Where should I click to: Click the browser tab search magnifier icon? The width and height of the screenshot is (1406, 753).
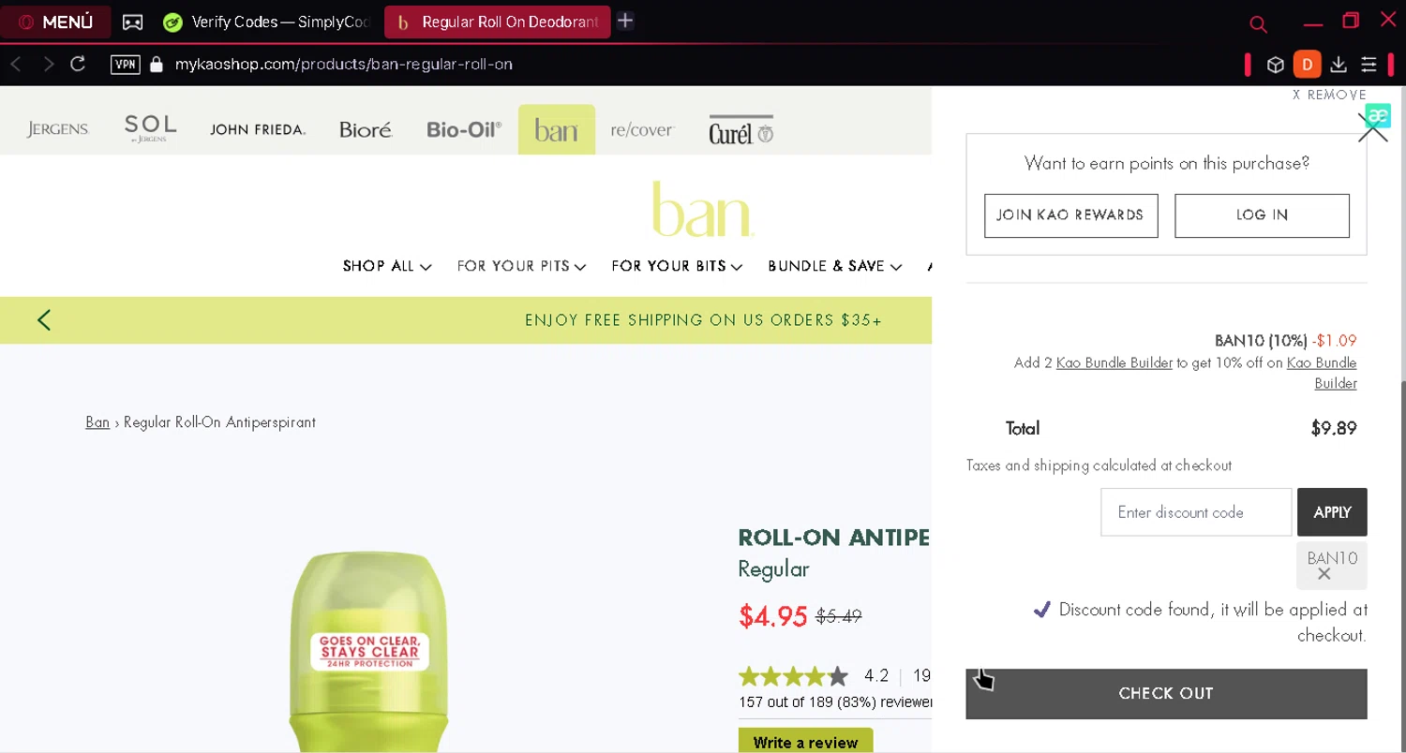click(1258, 23)
